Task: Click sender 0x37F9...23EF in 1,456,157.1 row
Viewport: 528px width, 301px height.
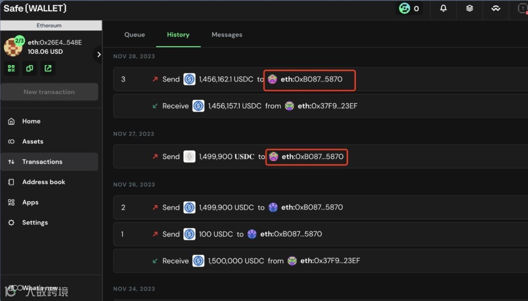Action: [x=327, y=106]
